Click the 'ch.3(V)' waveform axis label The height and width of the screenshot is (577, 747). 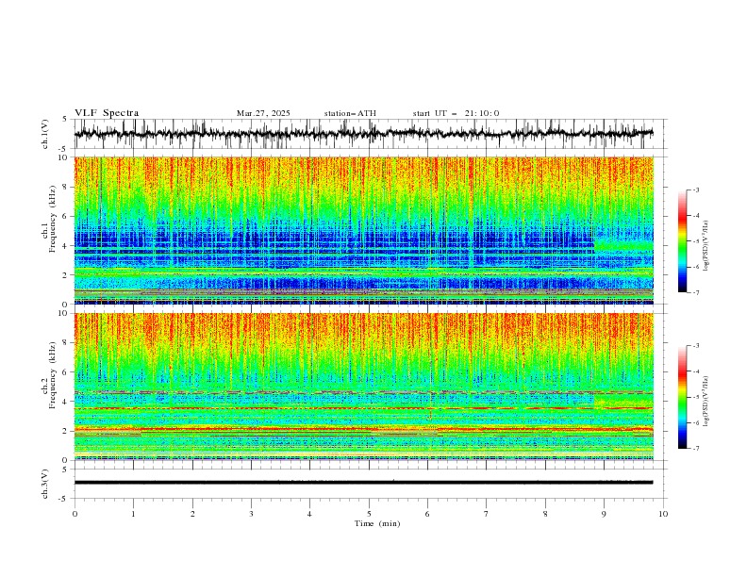[44, 484]
